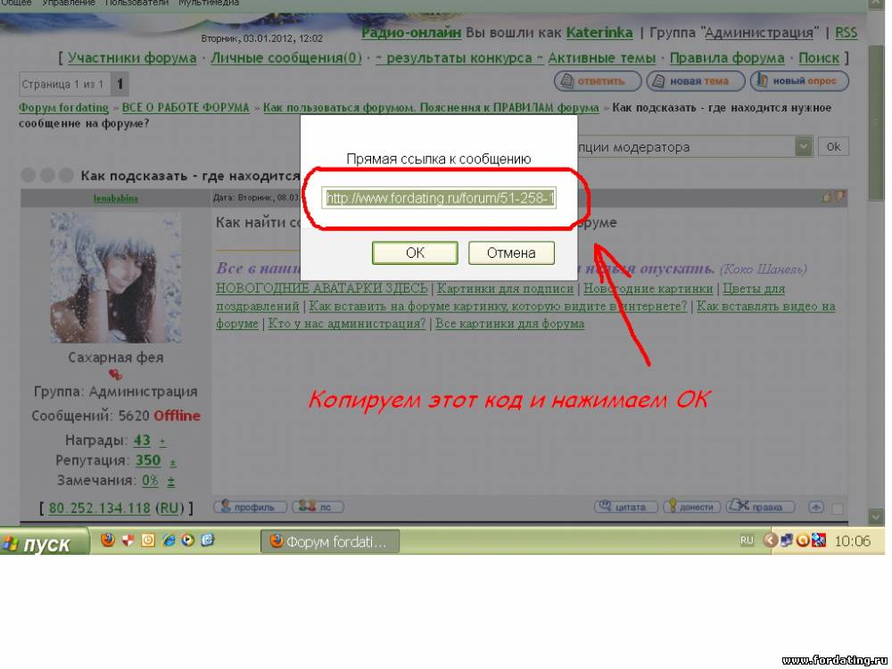
Task: Click the Ok button beside moderator options
Action: (x=833, y=147)
